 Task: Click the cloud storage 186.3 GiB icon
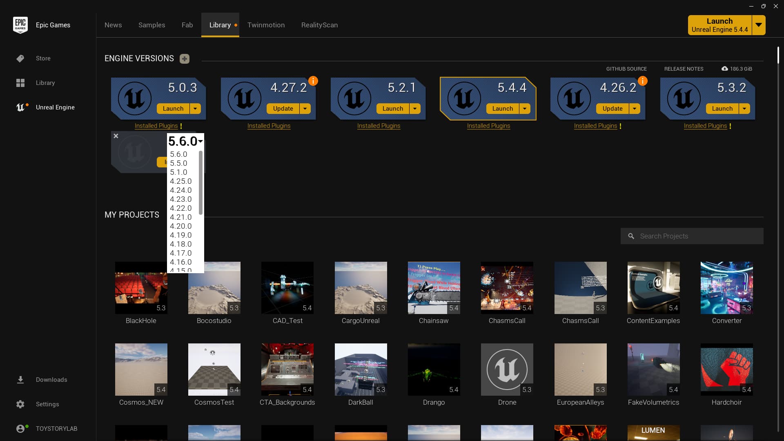pos(725,69)
